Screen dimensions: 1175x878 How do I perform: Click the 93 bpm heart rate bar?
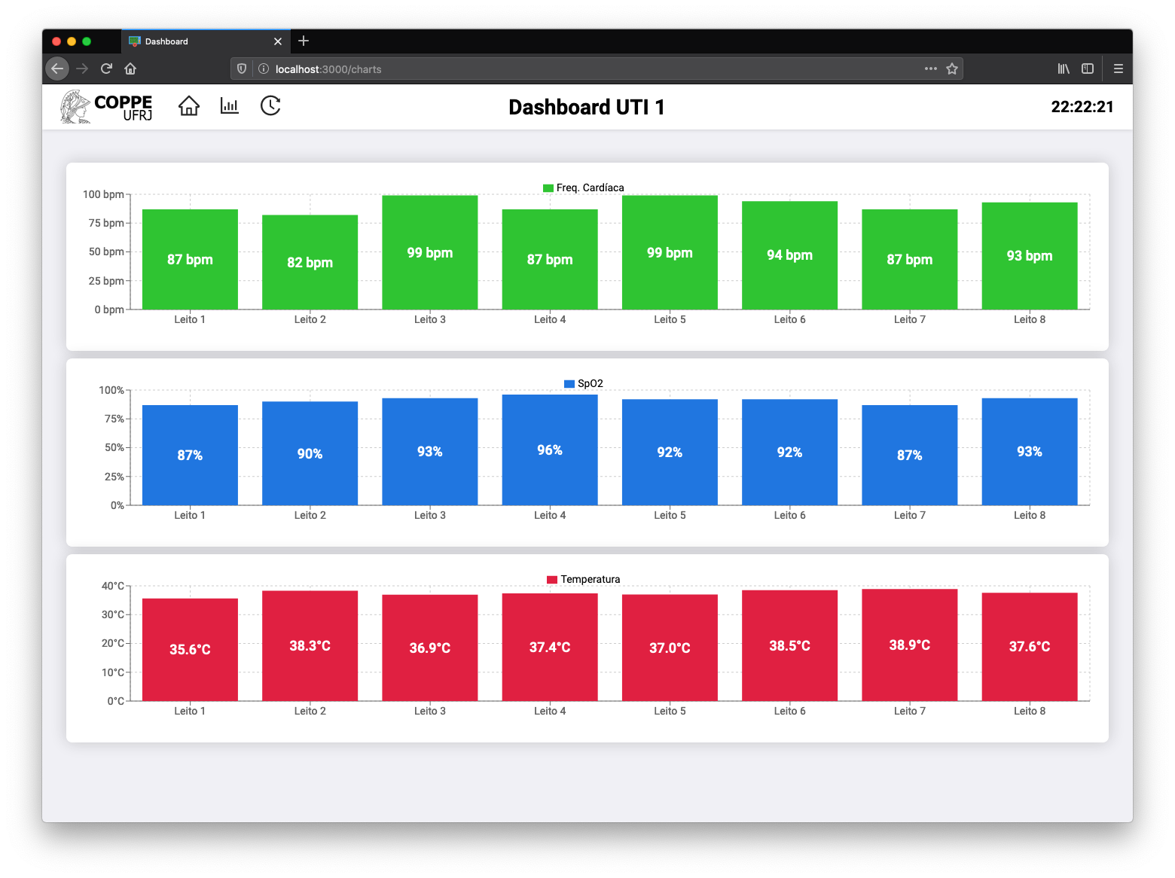pos(1030,256)
